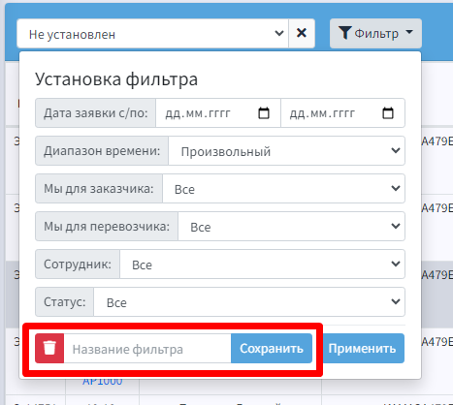The width and height of the screenshot is (453, 405).
Task: Open Диапазон времени dropdown Произвольный
Action: [x=286, y=151]
